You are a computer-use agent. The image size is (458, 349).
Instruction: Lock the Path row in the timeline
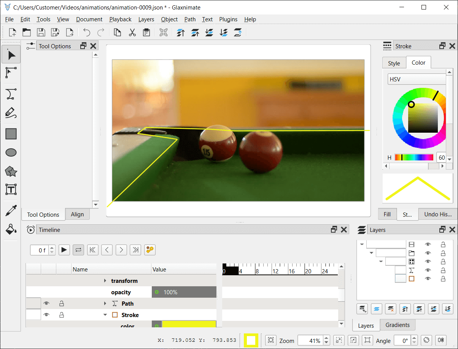[62, 303]
